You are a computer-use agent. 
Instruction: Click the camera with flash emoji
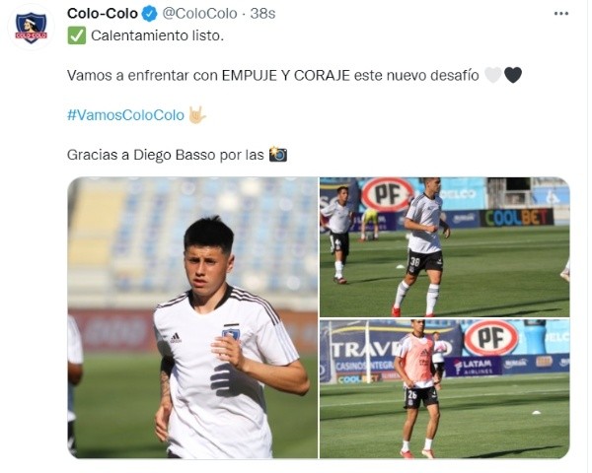tap(278, 155)
